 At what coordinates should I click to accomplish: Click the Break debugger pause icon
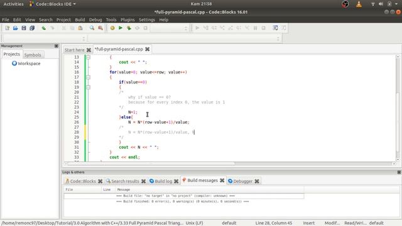pyautogui.click(x=255, y=28)
